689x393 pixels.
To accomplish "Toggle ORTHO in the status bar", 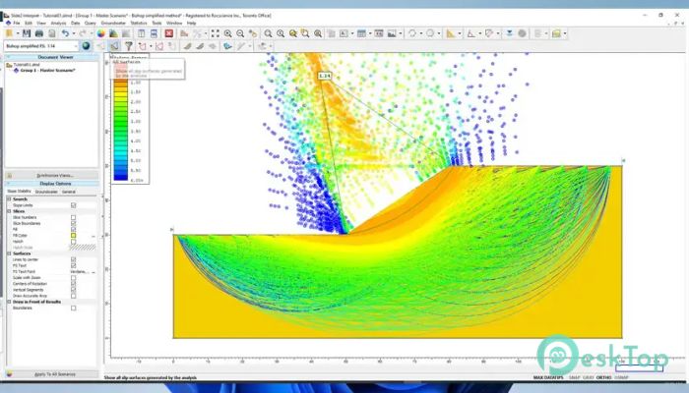I will coord(603,377).
